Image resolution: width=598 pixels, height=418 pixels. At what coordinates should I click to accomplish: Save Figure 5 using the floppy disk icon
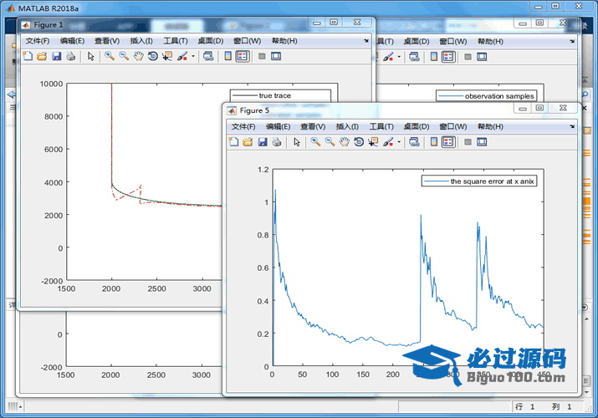pos(263,142)
